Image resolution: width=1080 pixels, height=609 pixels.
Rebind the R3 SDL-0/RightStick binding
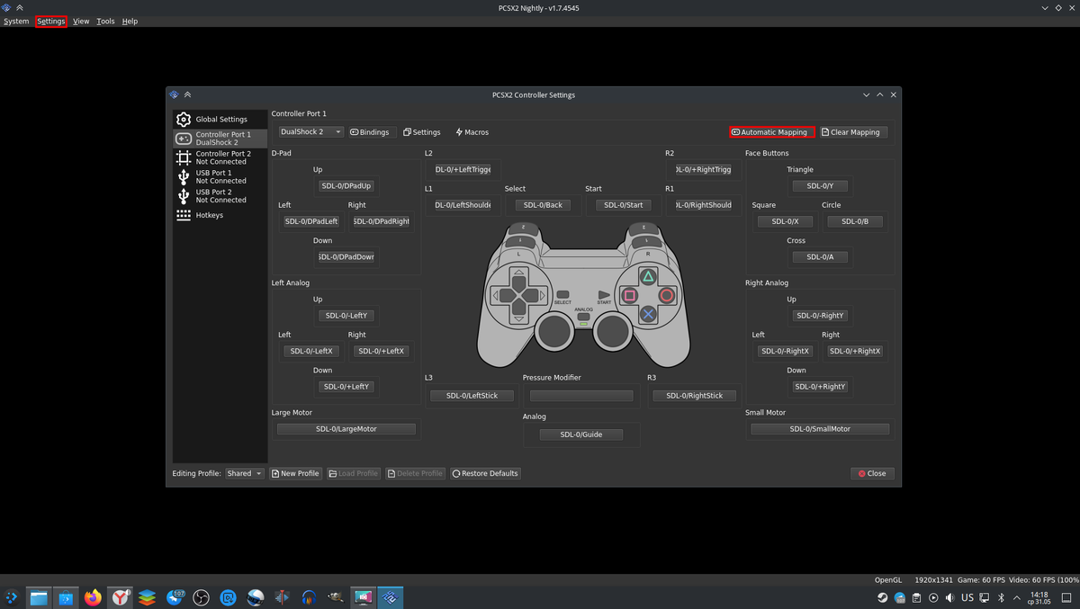click(x=694, y=396)
